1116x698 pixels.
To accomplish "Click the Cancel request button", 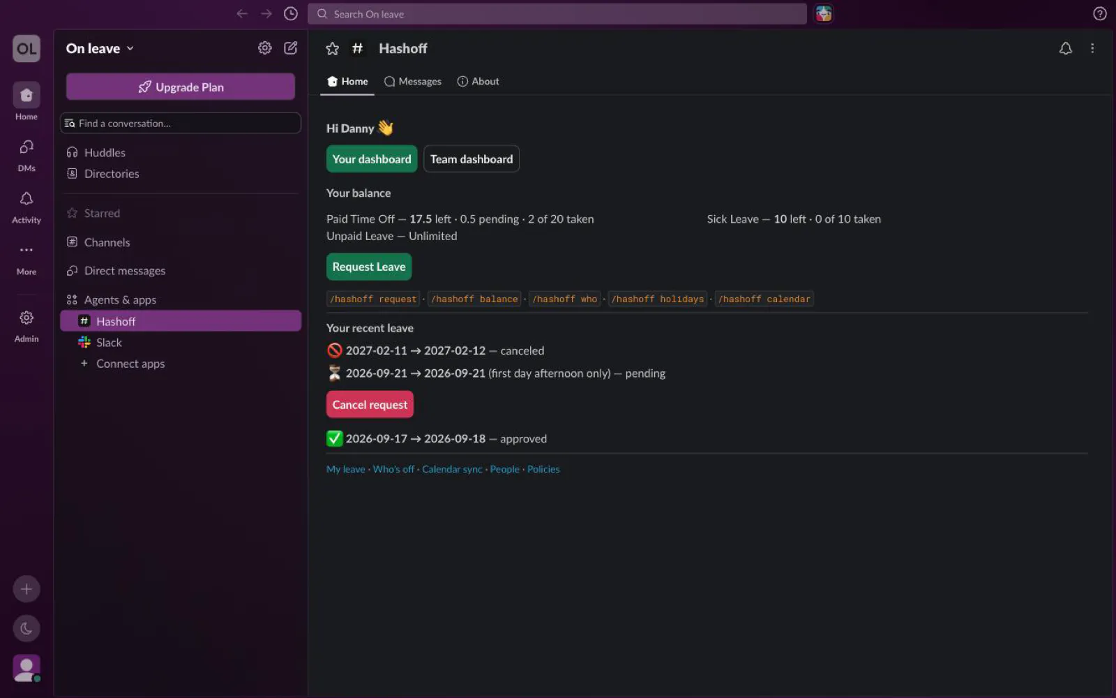I will click(370, 405).
